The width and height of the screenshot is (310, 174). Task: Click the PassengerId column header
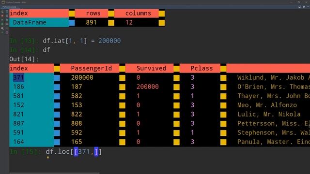tap(92, 68)
